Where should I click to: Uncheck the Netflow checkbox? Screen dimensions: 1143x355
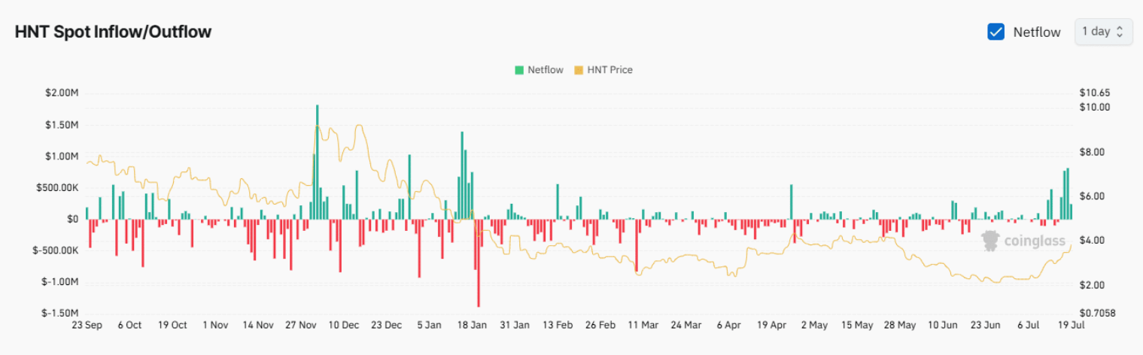click(996, 32)
